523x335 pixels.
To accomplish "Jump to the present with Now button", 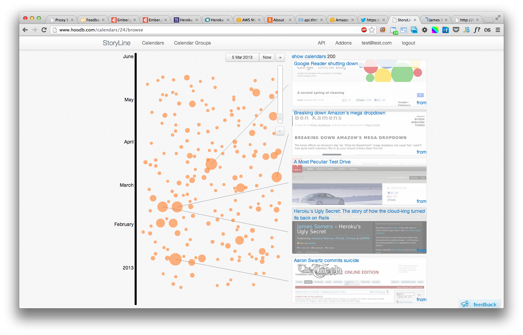I will 267,57.
